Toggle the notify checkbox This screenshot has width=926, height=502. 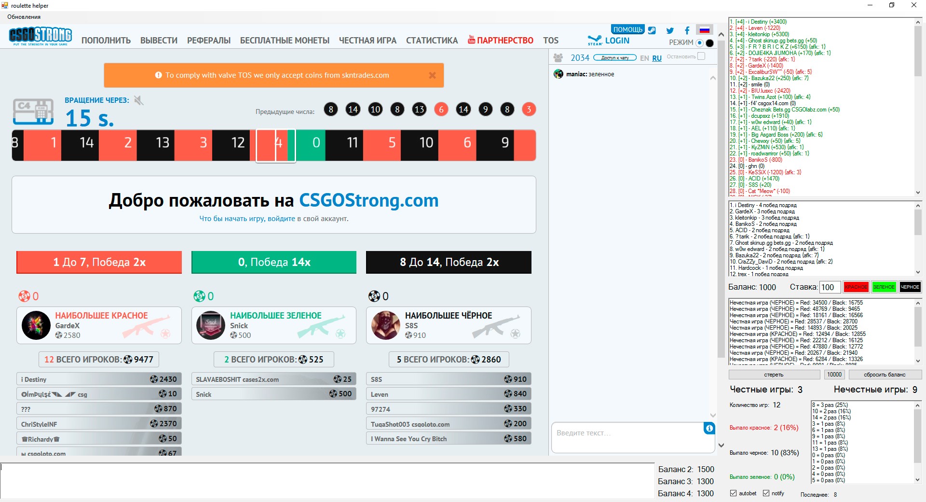click(766, 493)
